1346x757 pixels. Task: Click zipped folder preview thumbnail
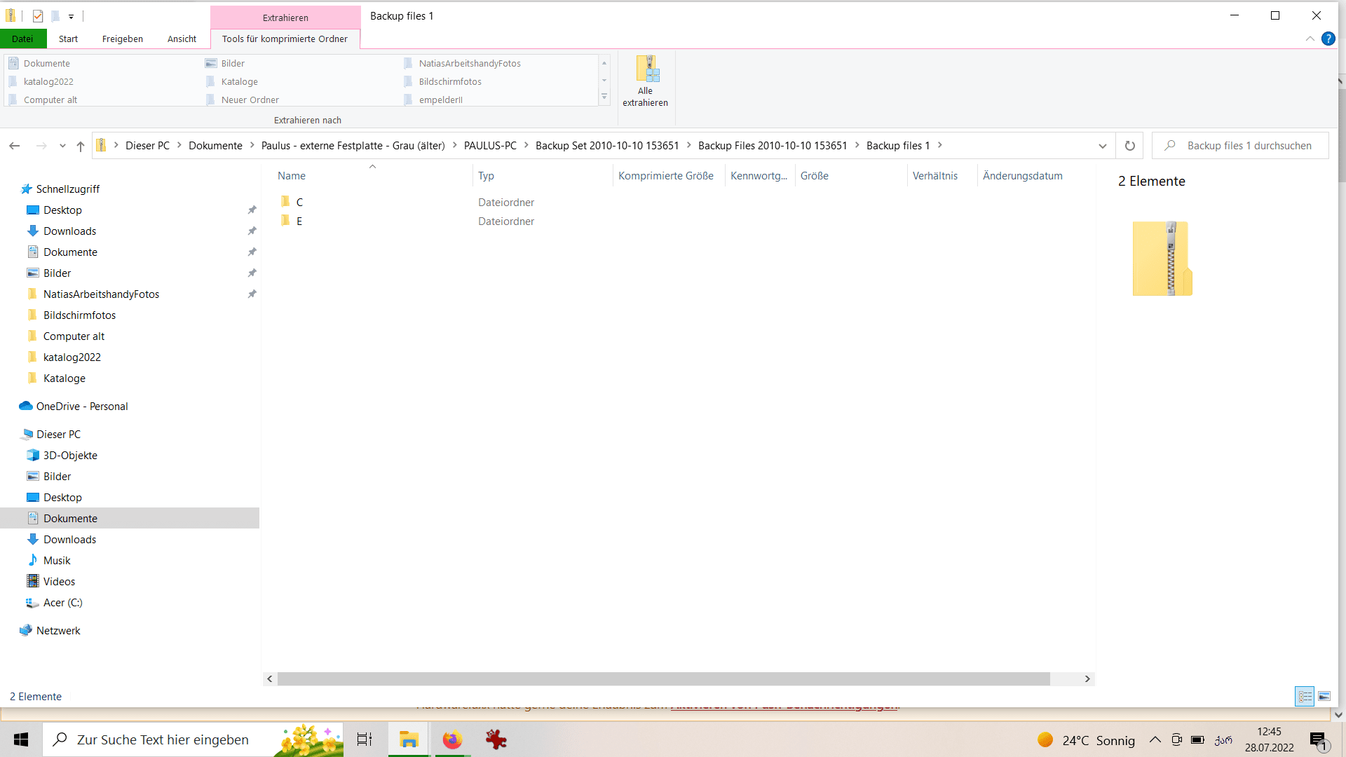1162,259
